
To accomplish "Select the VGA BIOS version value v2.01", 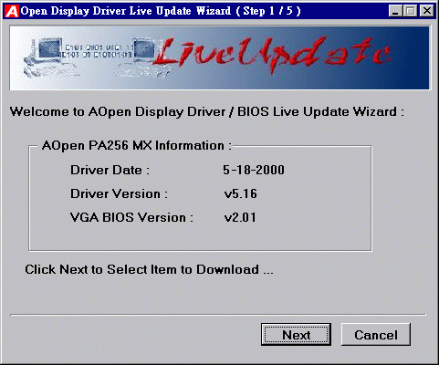I will [x=240, y=217].
